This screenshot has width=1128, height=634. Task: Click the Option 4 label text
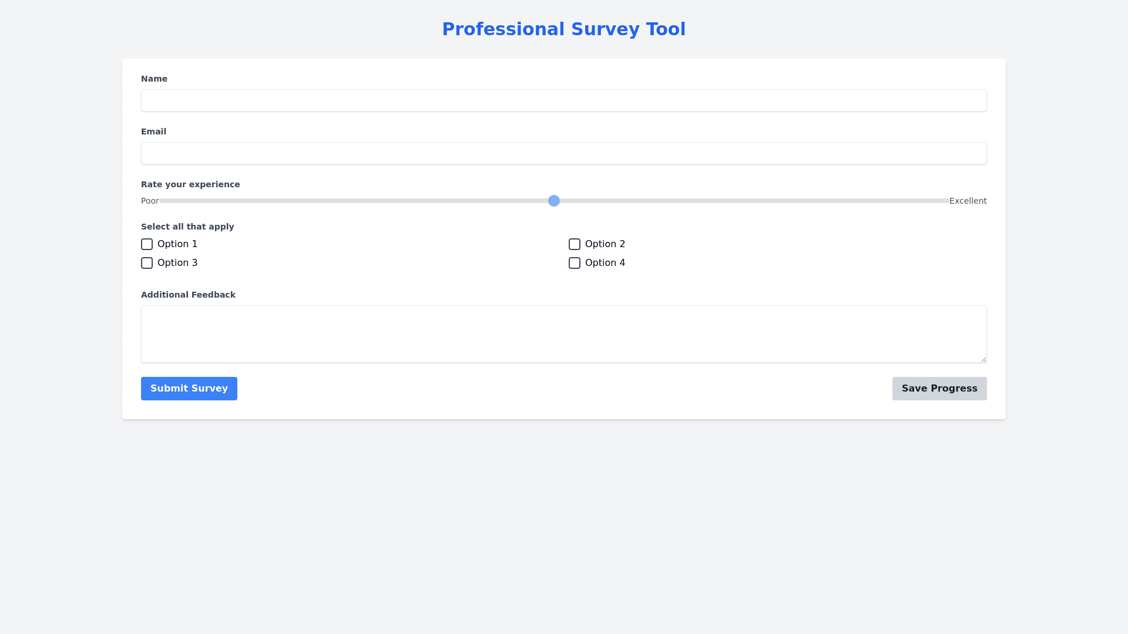605,263
